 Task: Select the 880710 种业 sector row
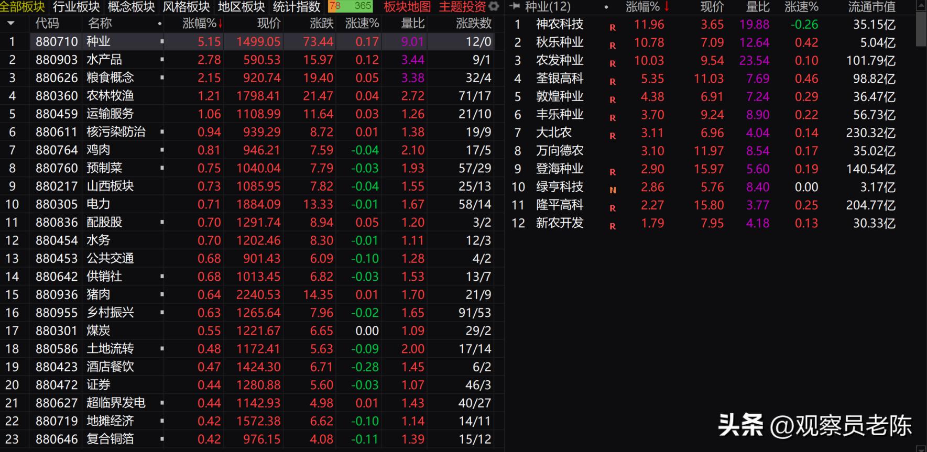click(252, 41)
